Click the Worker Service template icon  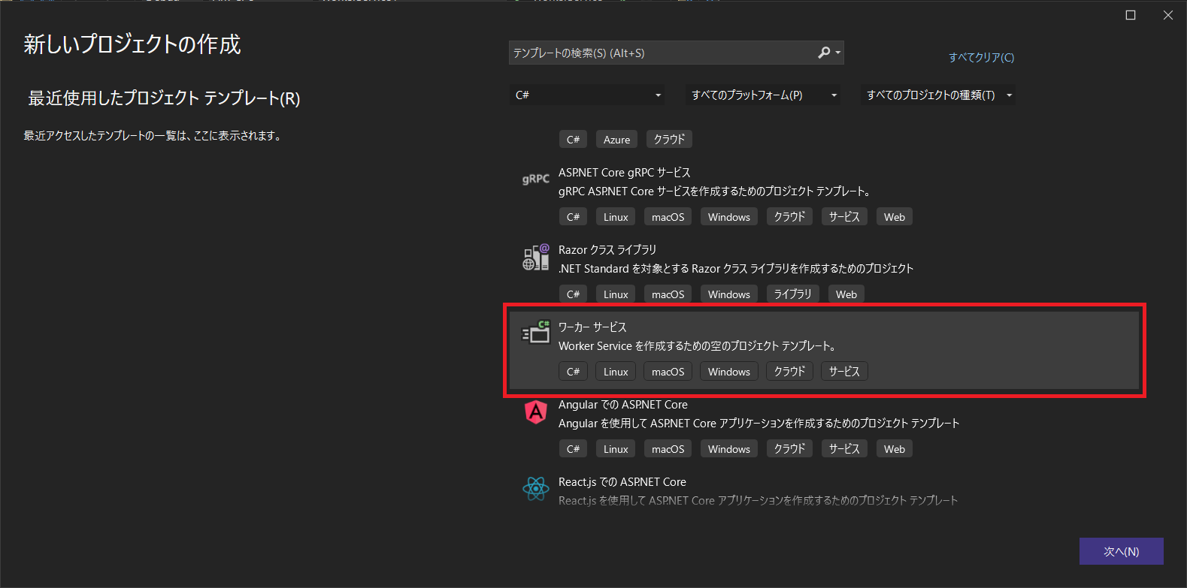click(x=536, y=332)
